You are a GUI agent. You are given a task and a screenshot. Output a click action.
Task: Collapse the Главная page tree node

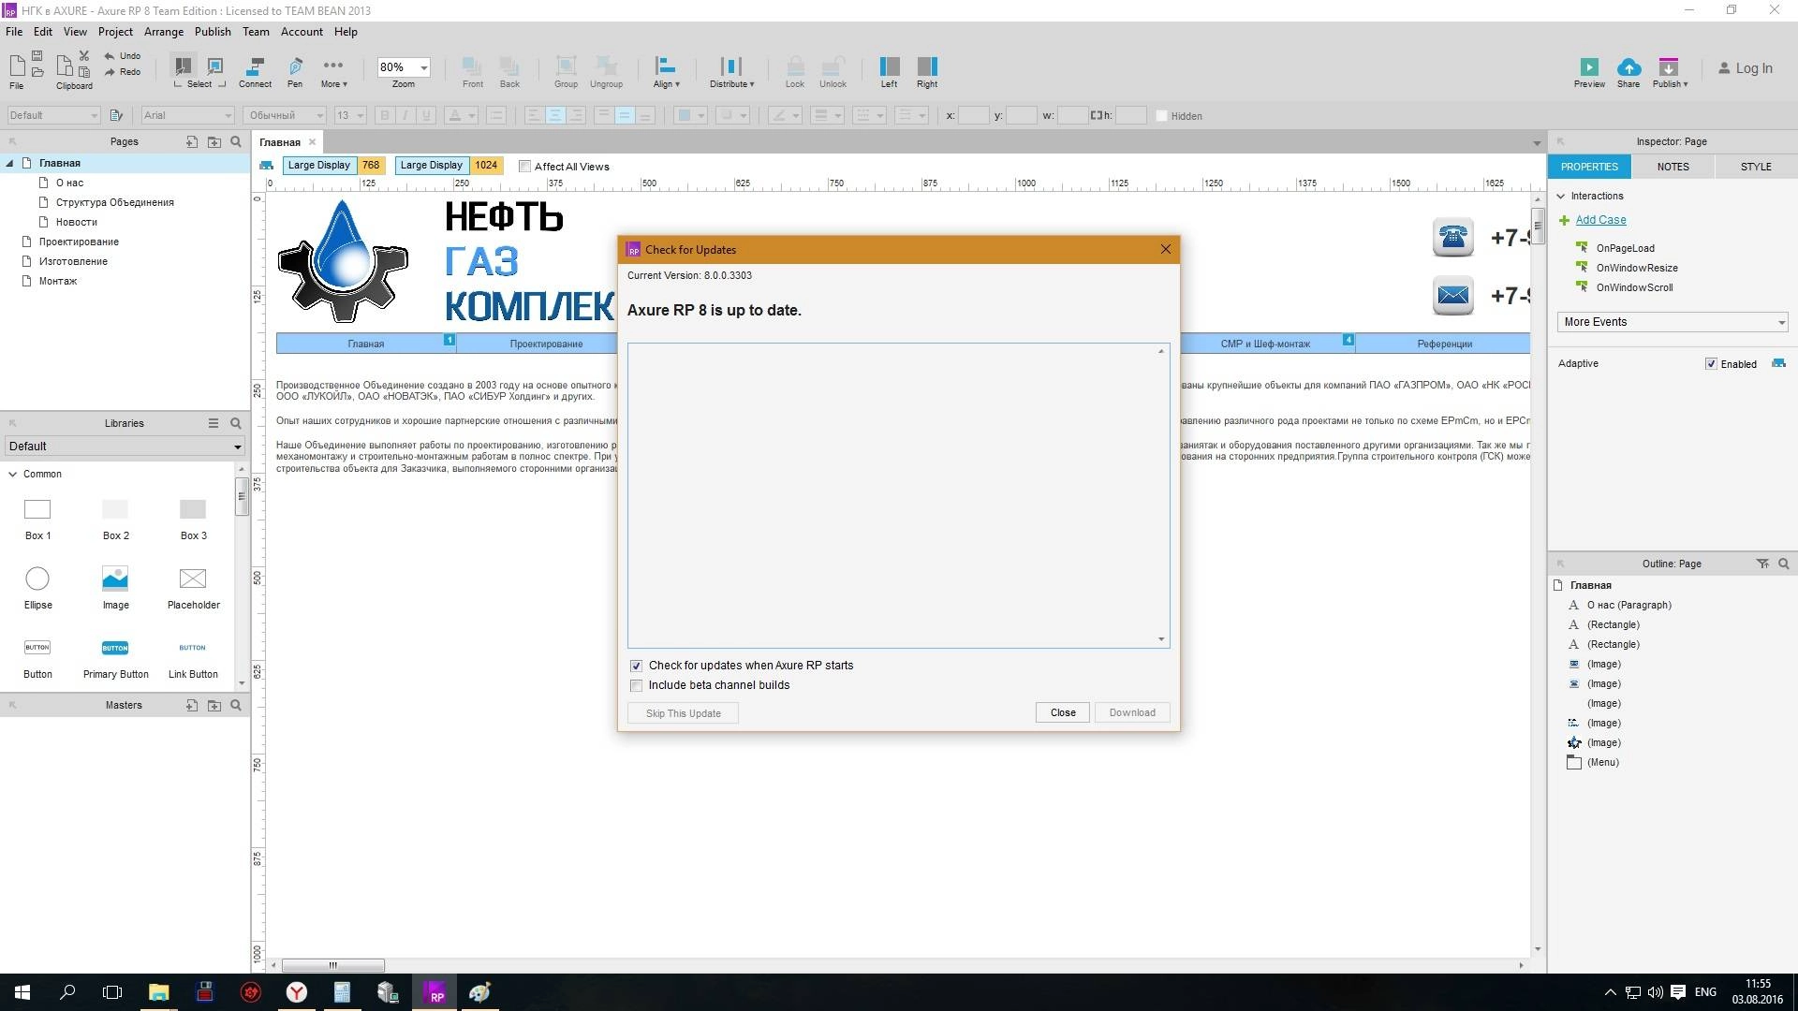9,163
